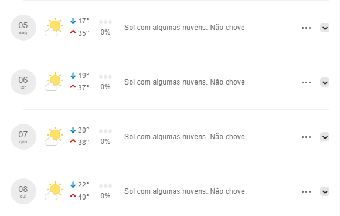The image size is (340, 216).
Task: Open the three-dots menu on day 08 row
Action: (x=306, y=192)
